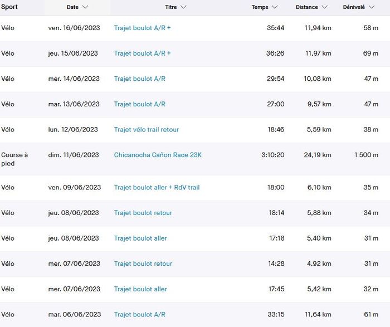Toggle the Temps column sort arrow
The image size is (390, 327).
pos(274,7)
